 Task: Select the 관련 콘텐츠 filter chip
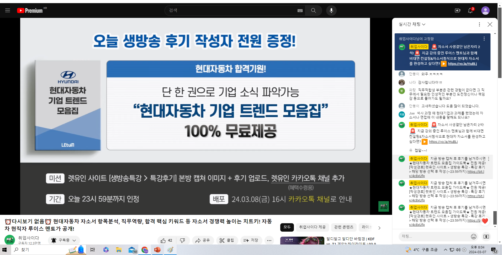344,227
